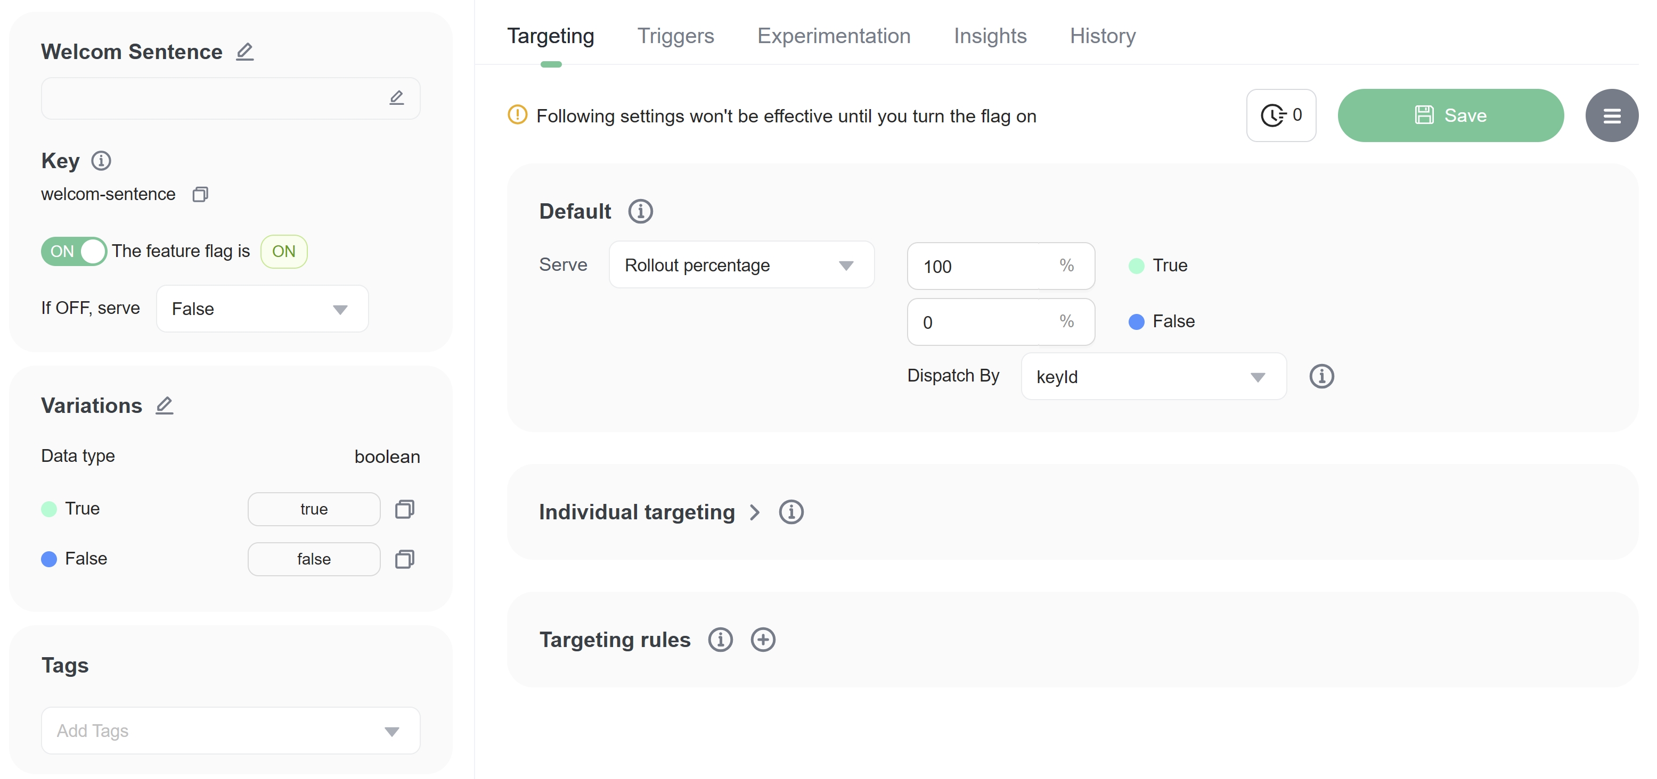Click blue False swatch in Variations

[49, 559]
